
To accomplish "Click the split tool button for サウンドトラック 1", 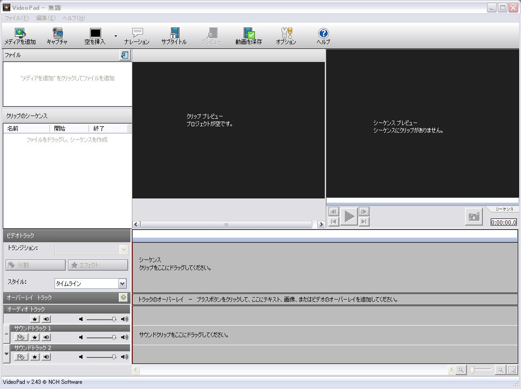I will click(x=21, y=337).
